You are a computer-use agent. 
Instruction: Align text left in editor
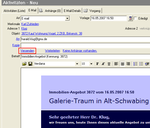(116, 64)
